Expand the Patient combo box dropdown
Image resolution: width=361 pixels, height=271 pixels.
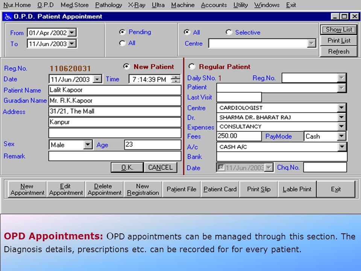coord(342,88)
